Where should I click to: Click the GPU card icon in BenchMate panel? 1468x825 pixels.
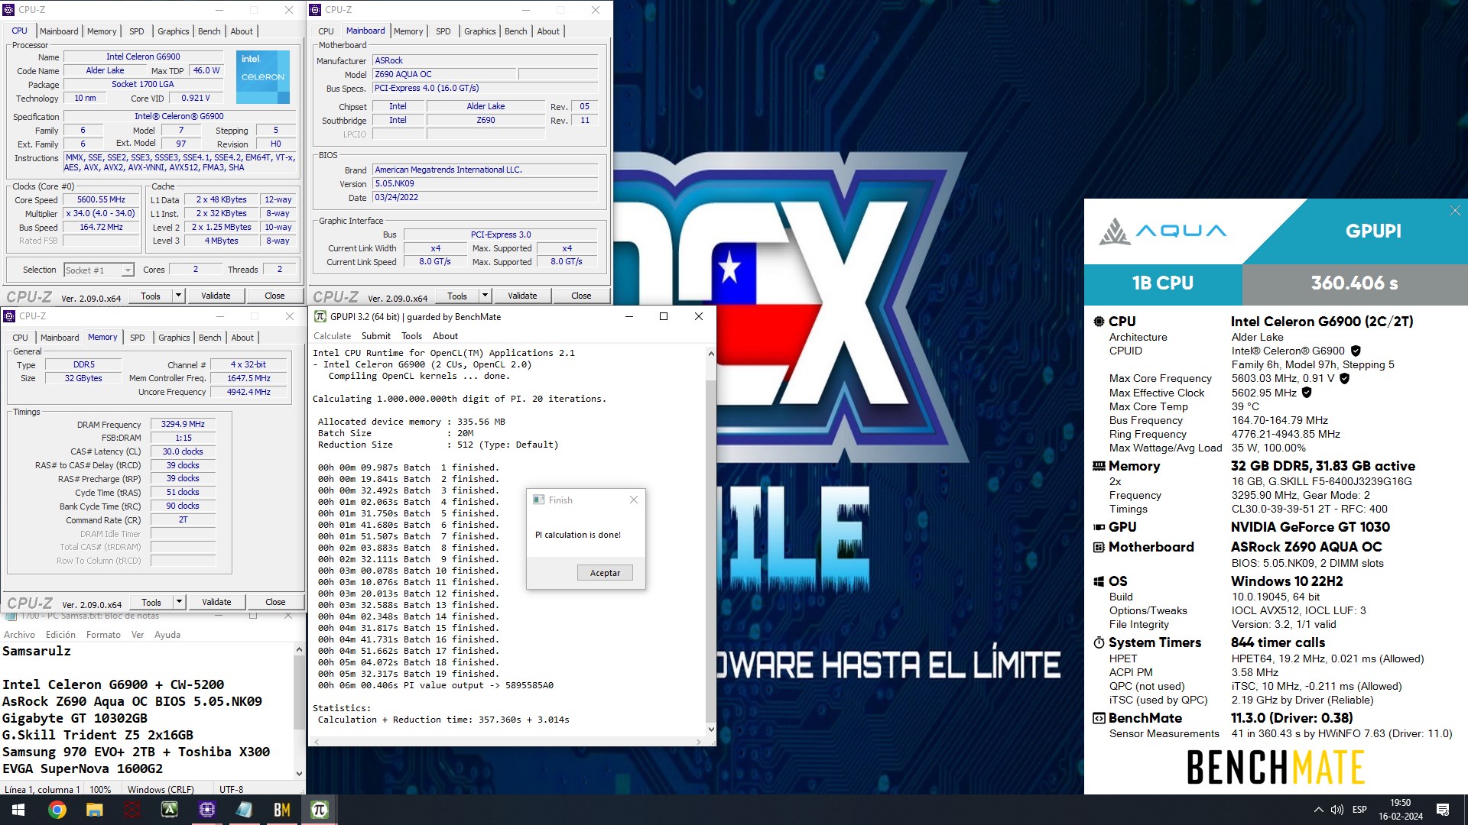pos(1099,527)
